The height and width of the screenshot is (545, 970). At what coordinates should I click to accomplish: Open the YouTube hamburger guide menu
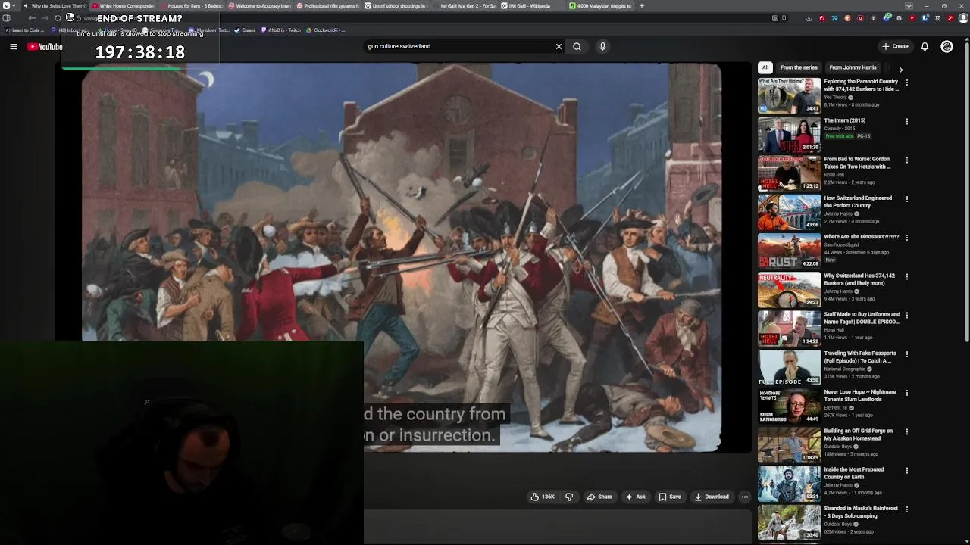pyautogui.click(x=14, y=46)
